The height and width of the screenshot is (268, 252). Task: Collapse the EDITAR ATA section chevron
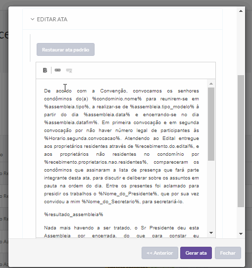32,19
